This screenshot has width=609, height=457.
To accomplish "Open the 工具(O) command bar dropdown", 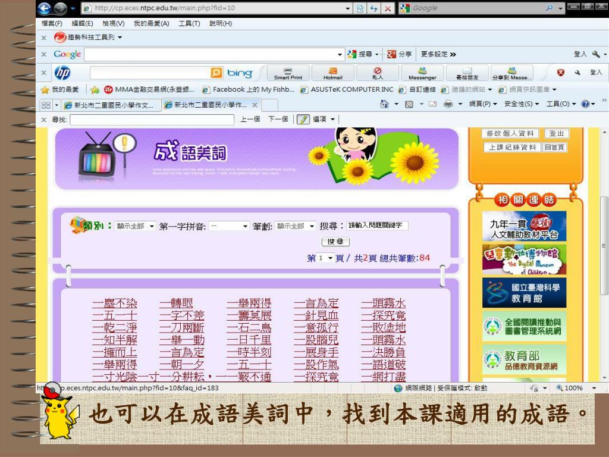I will coord(561,104).
